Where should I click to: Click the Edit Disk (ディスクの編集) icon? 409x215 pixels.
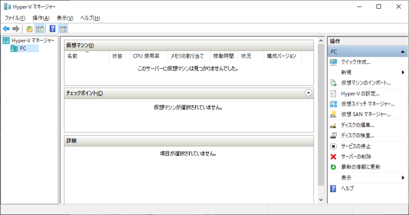tap(333, 125)
